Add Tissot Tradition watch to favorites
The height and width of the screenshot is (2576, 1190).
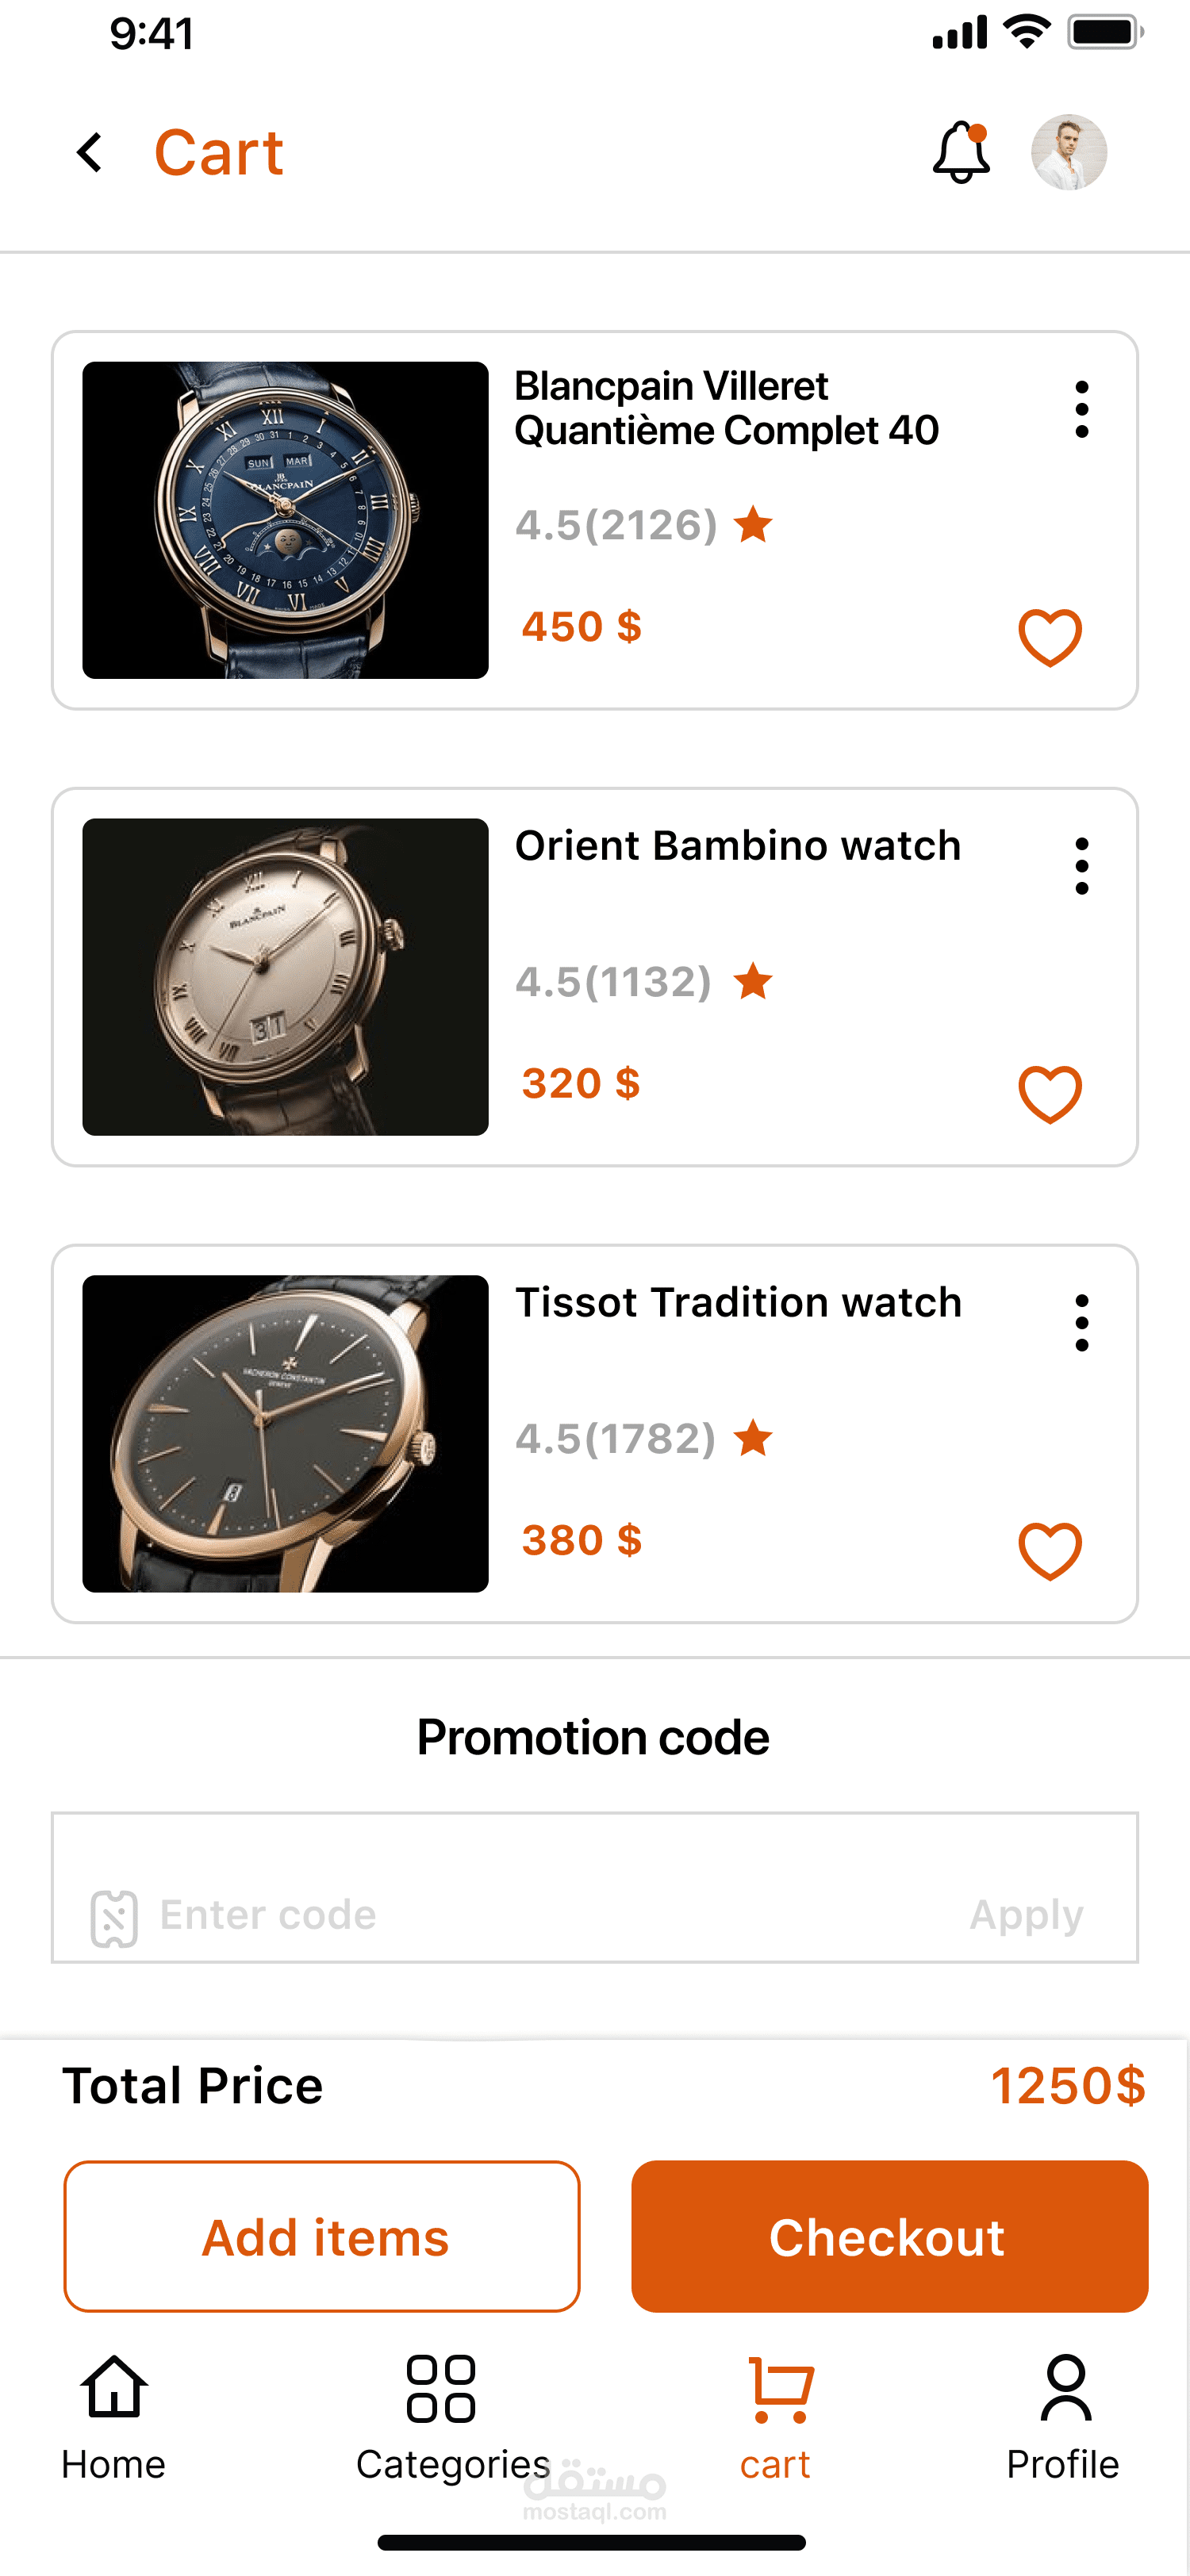(1049, 1551)
